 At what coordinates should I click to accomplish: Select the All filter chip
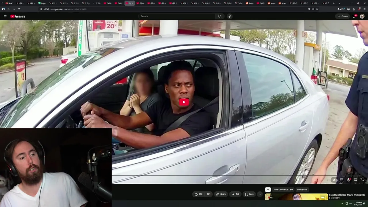pos(268,190)
